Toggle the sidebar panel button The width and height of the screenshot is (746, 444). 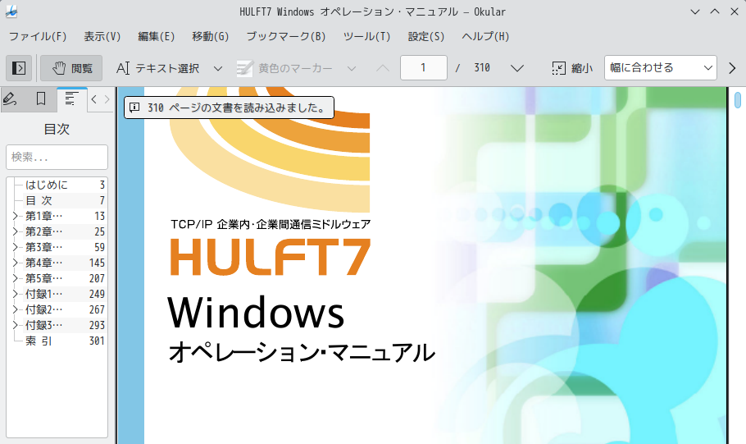pyautogui.click(x=19, y=68)
